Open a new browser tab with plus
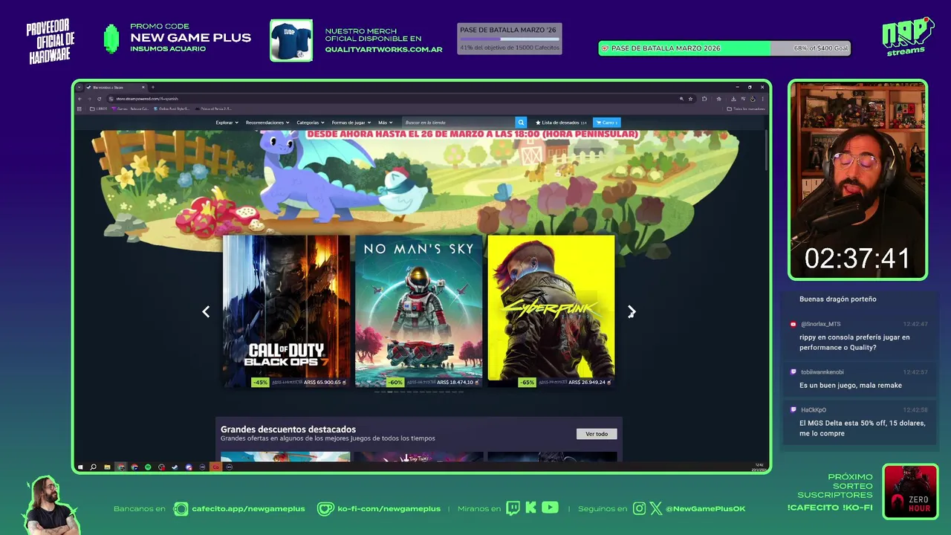 [x=153, y=88]
